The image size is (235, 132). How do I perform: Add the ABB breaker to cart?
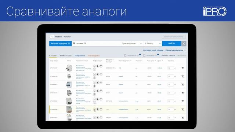click(x=182, y=68)
